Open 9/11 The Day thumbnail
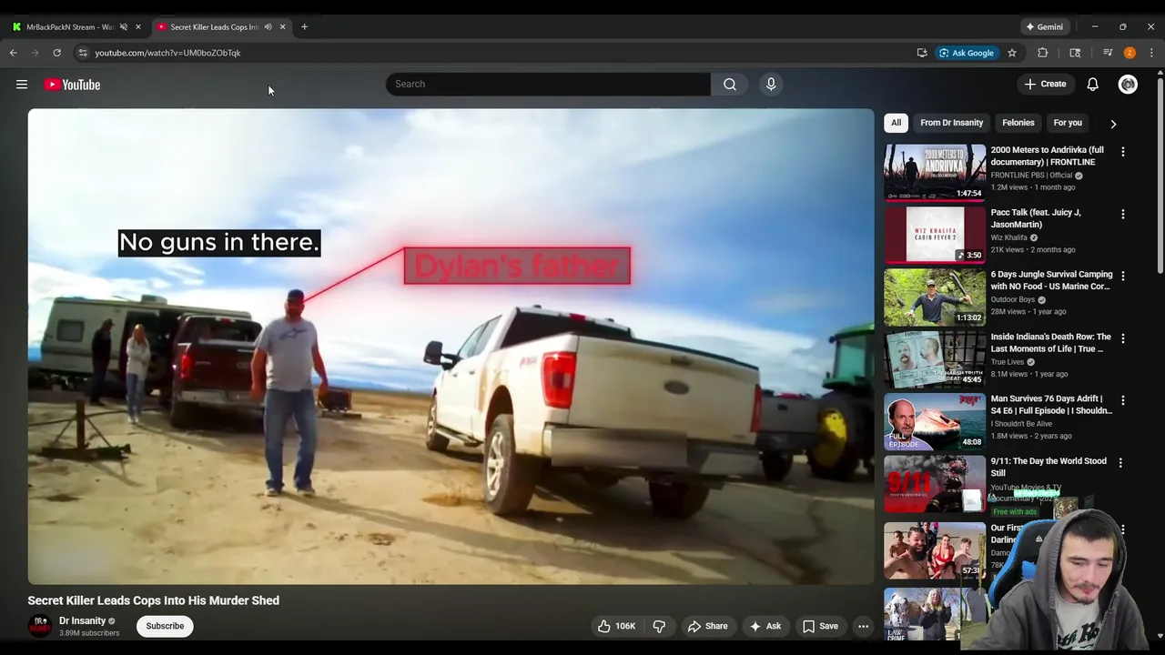 pos(935,483)
